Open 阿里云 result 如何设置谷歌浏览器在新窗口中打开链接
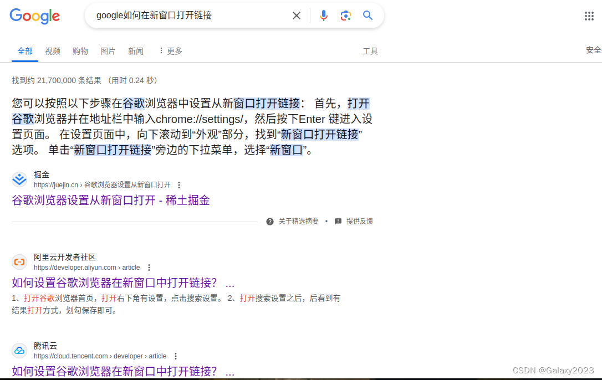The height and width of the screenshot is (380, 602). tap(123, 283)
